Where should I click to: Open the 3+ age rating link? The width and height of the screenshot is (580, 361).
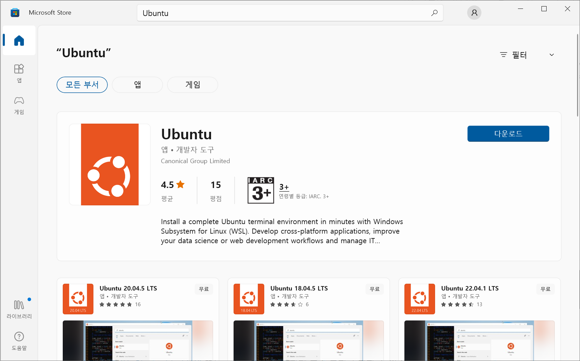point(284,187)
